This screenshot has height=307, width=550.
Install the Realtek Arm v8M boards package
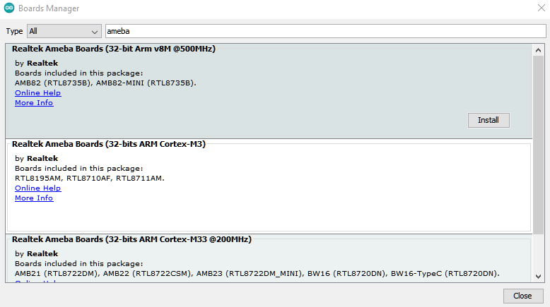488,120
